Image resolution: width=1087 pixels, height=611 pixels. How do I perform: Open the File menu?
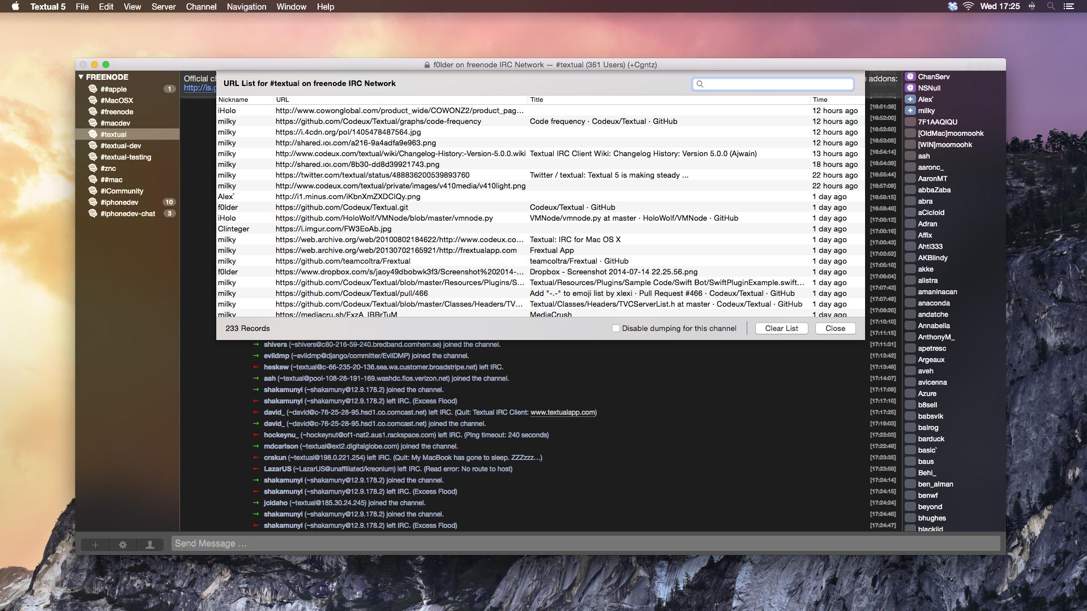pos(82,7)
